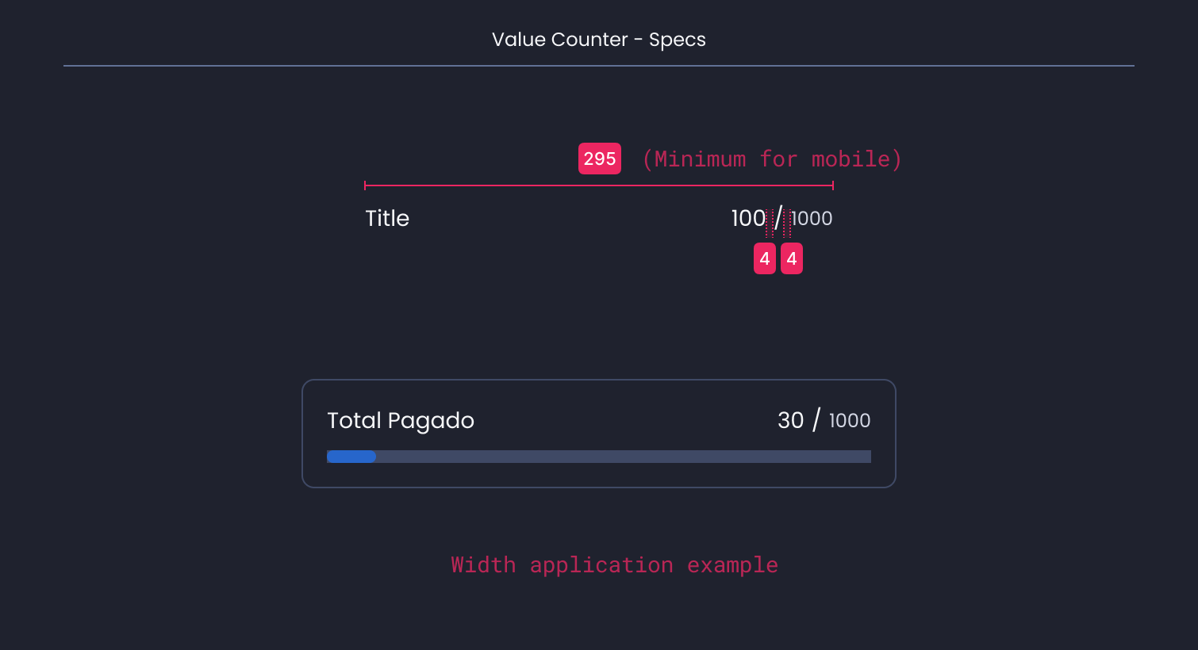Click the Total Pagado title text

pyautogui.click(x=401, y=420)
